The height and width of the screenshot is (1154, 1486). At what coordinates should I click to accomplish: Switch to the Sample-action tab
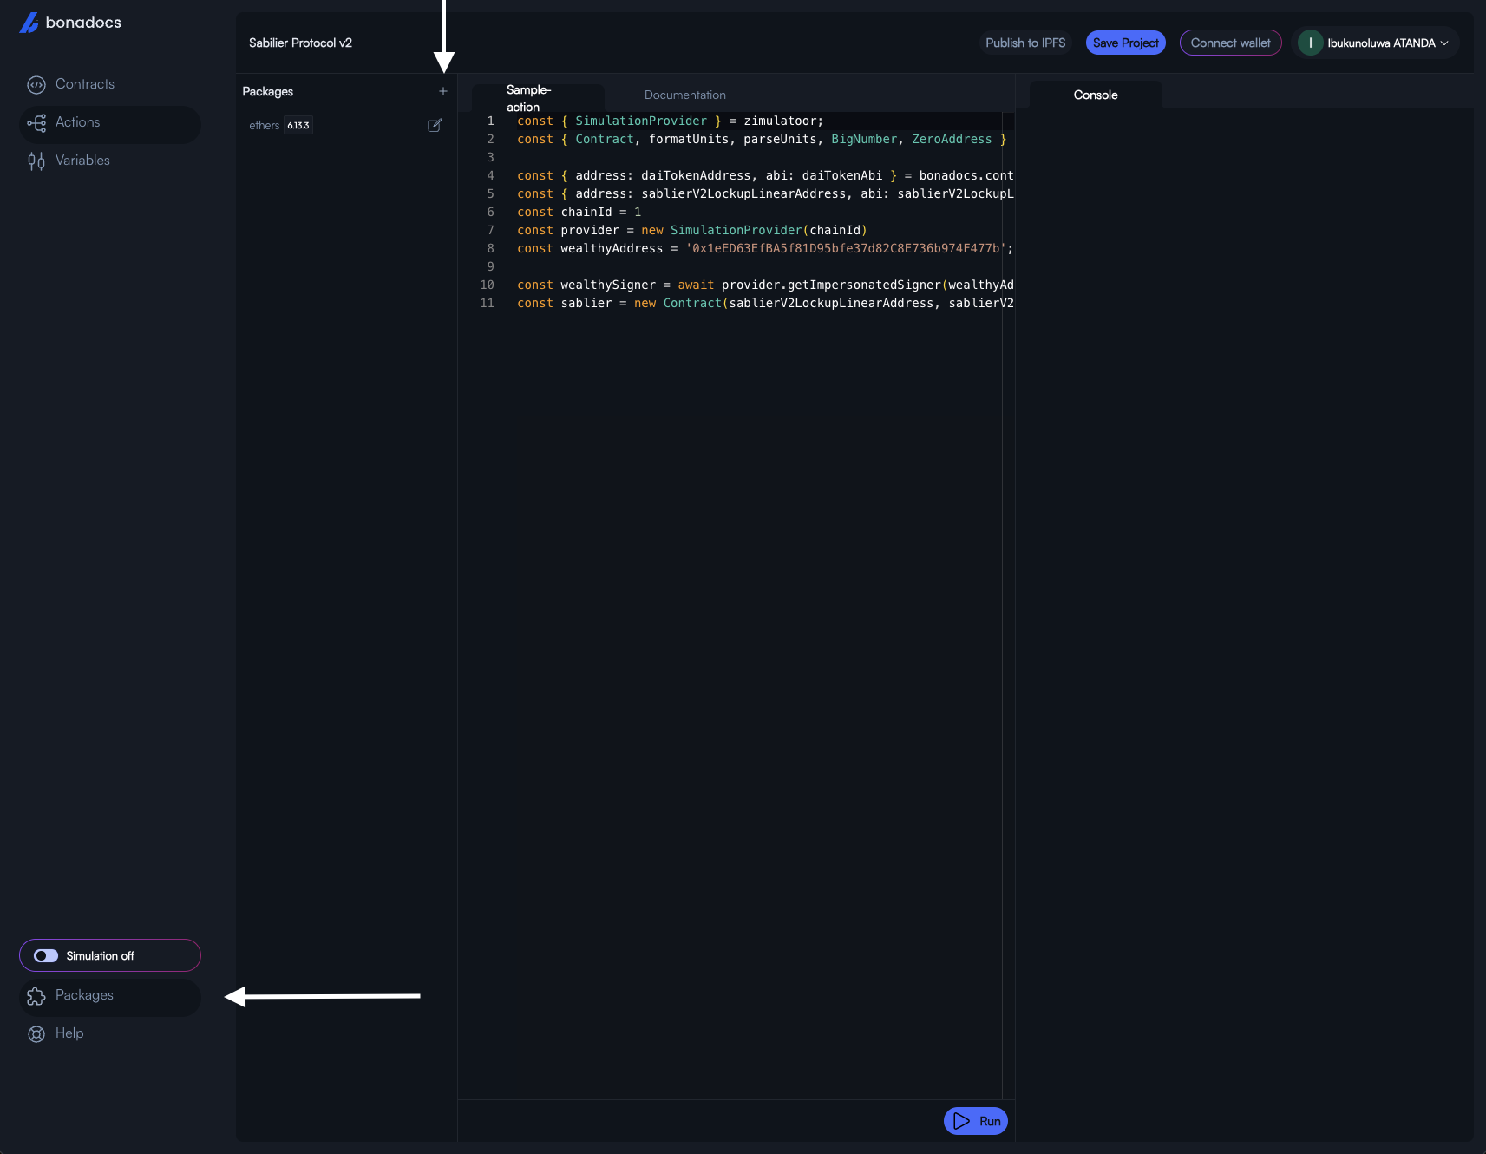(538, 97)
